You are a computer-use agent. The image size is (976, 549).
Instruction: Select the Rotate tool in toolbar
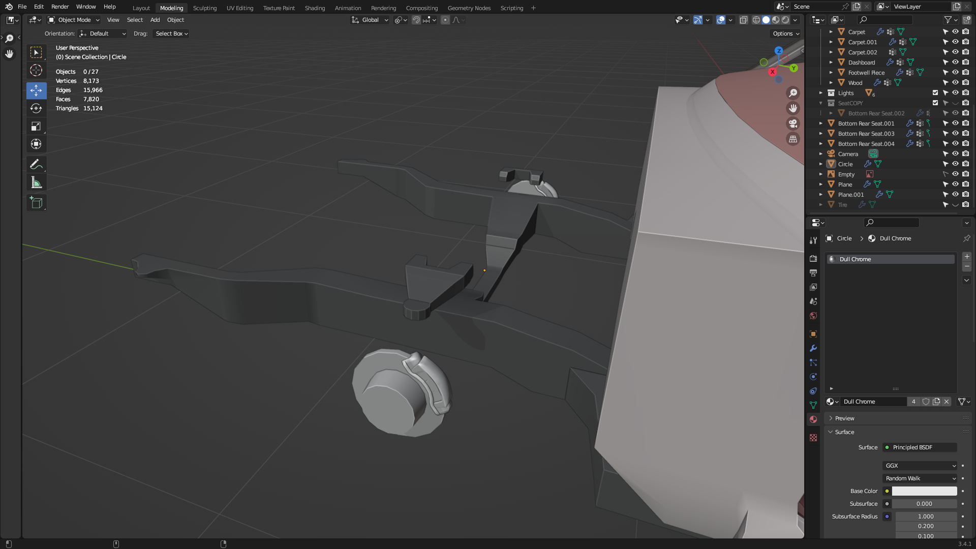point(36,108)
